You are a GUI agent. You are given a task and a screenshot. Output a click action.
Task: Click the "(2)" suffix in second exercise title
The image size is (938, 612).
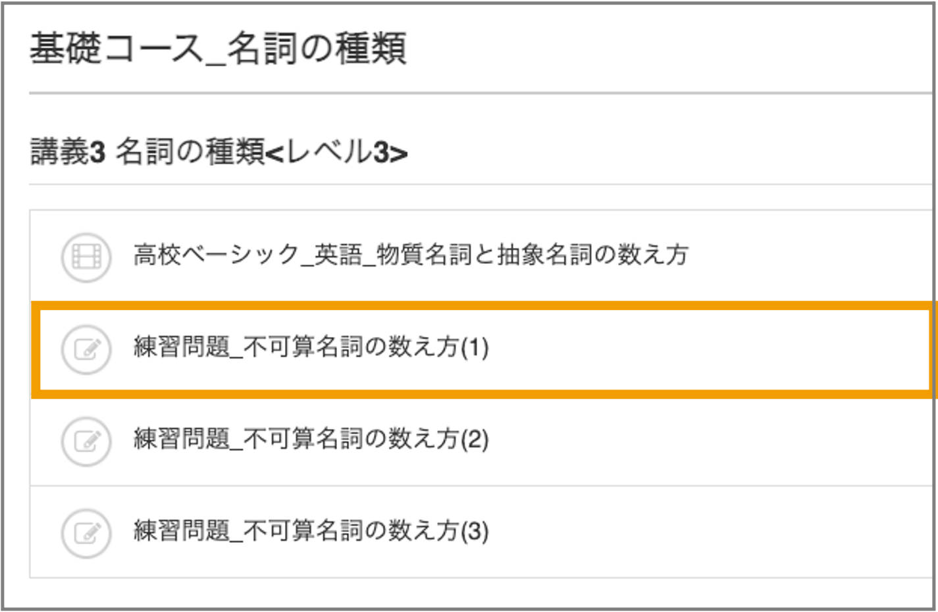[x=474, y=440]
